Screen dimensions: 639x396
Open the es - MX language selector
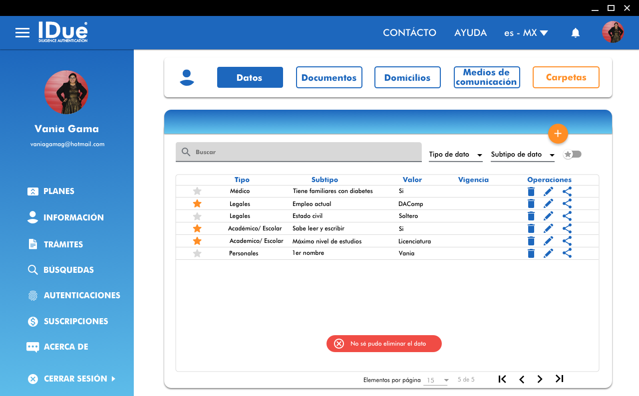526,33
